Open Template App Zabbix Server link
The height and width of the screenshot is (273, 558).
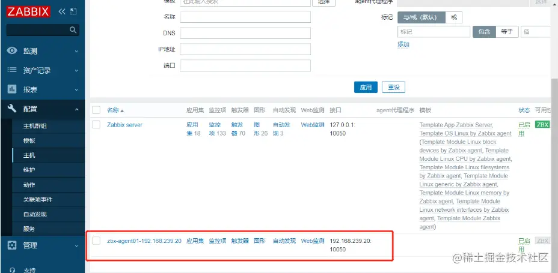click(x=456, y=125)
